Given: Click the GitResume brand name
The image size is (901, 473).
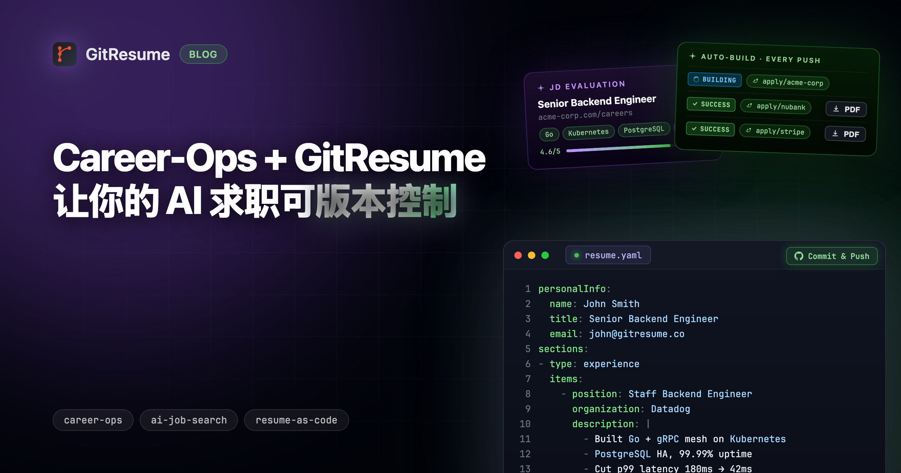Looking at the screenshot, I should [x=128, y=54].
